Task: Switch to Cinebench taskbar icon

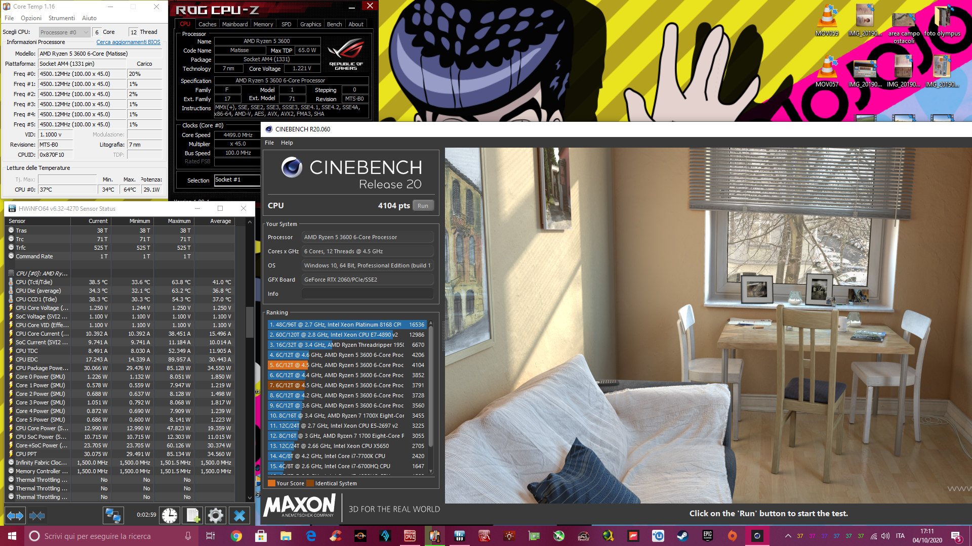Action: [x=757, y=536]
